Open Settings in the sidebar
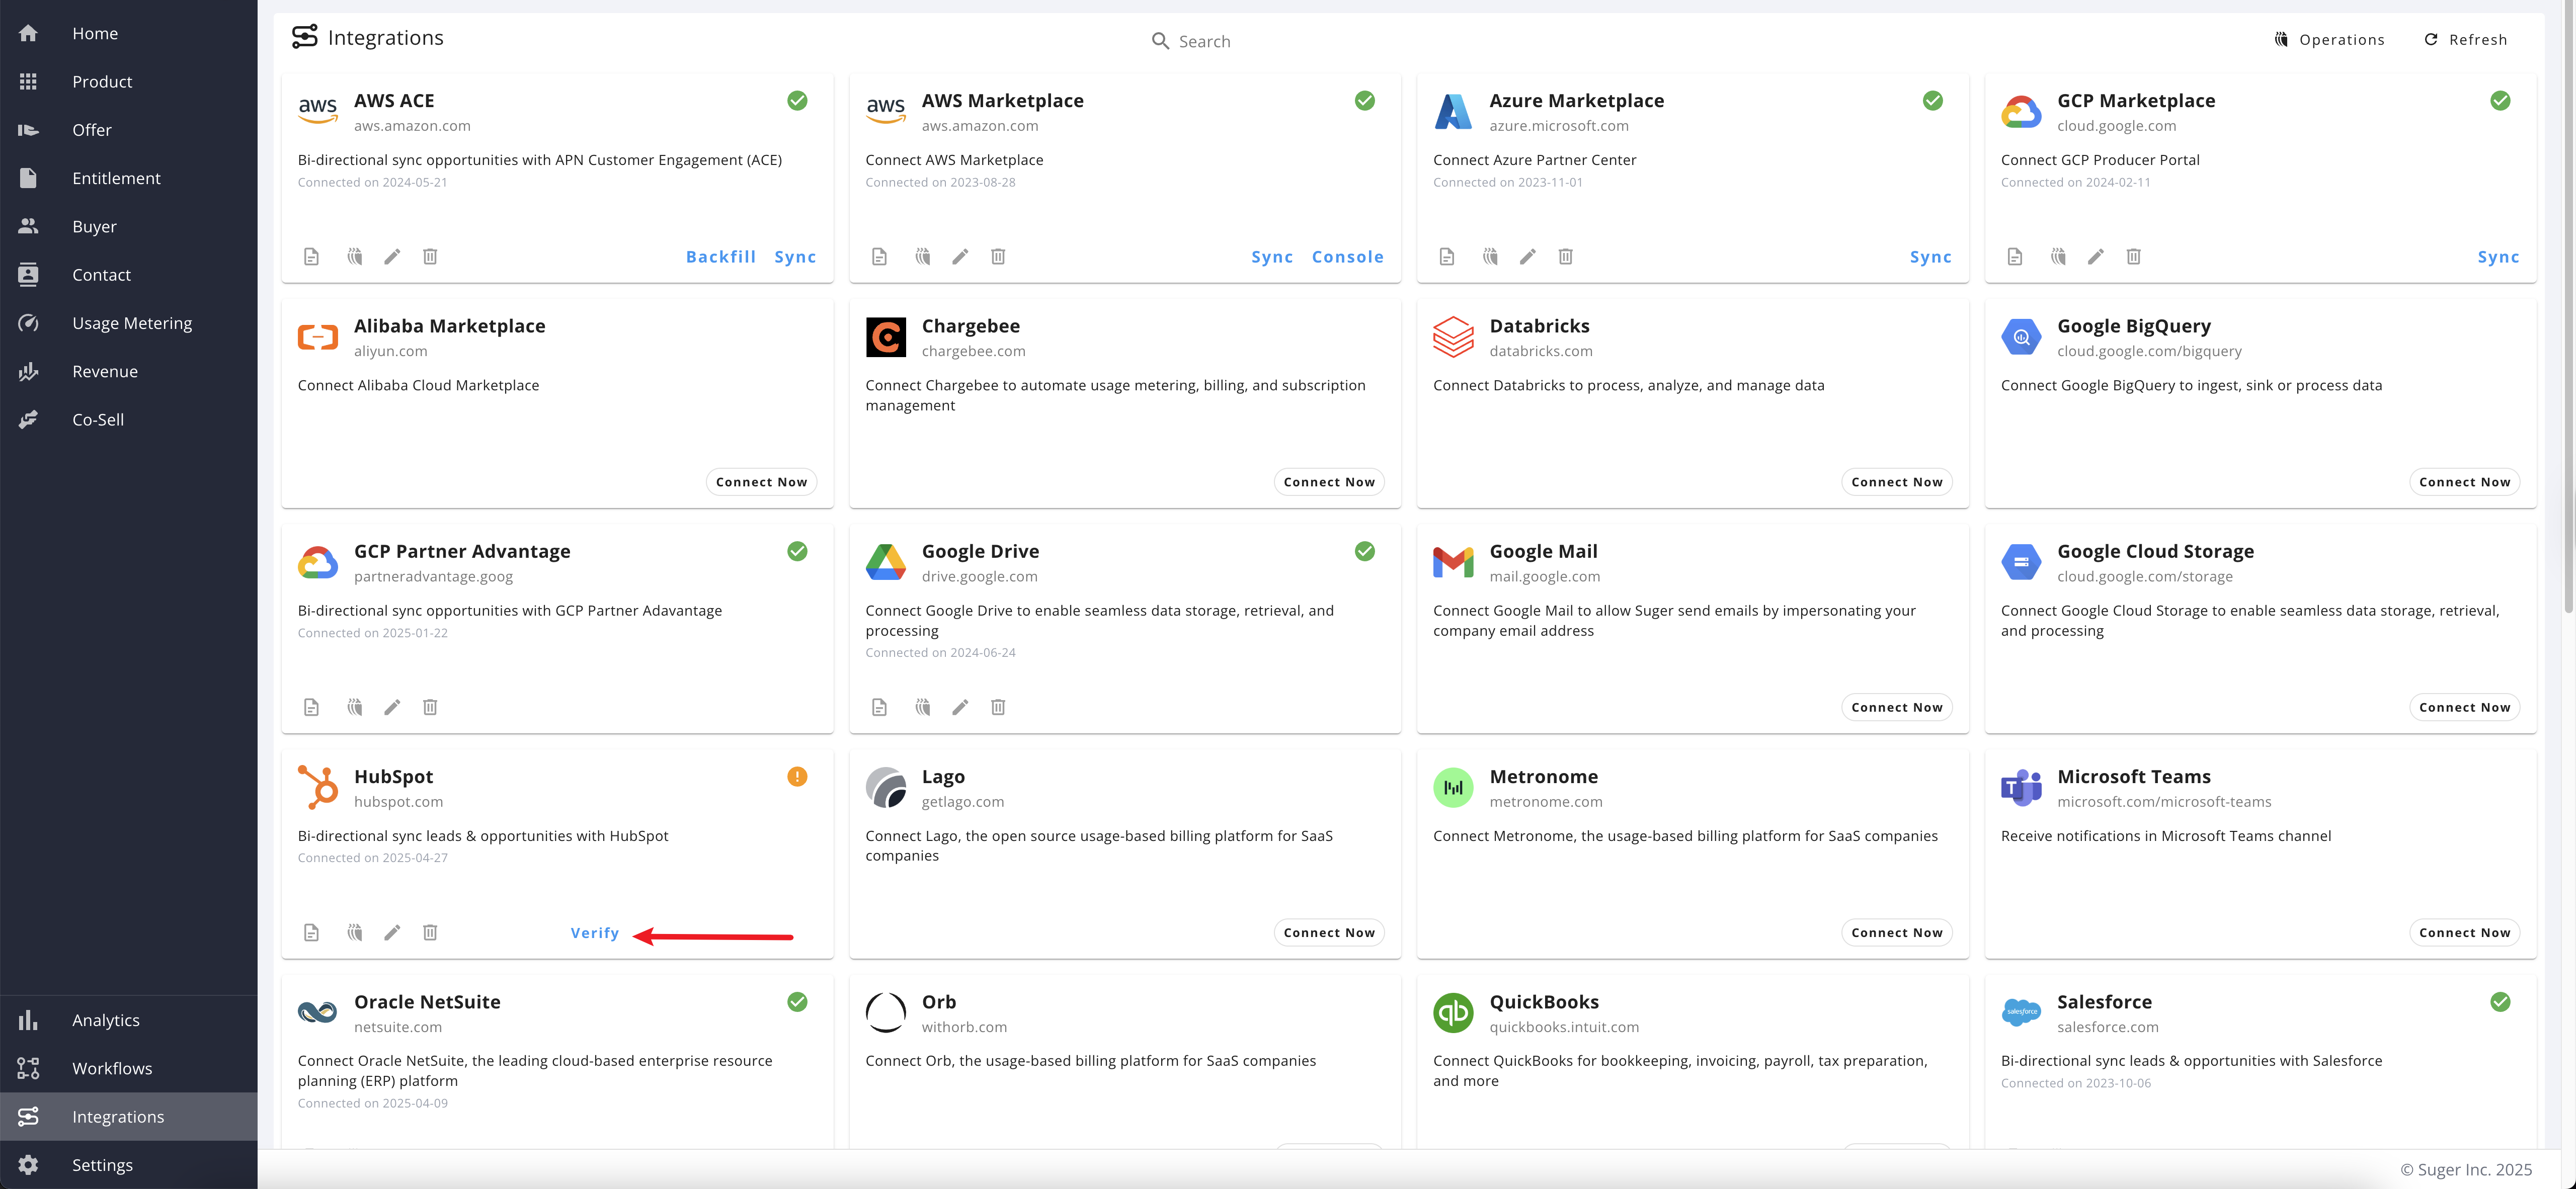 click(x=101, y=1165)
